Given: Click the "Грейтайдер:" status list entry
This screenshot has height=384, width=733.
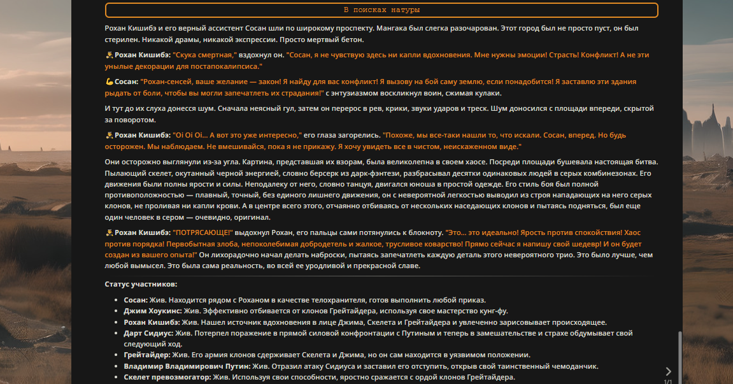Looking at the screenshot, I should click(327, 355).
